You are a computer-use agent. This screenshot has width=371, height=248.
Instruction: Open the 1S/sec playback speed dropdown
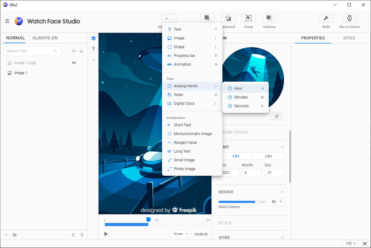point(180,234)
